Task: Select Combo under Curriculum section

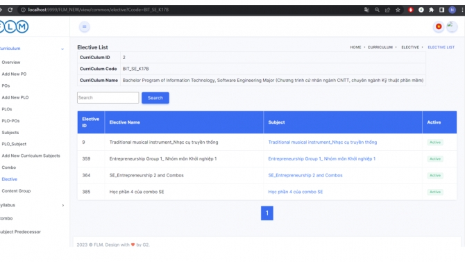Action: coord(8,167)
